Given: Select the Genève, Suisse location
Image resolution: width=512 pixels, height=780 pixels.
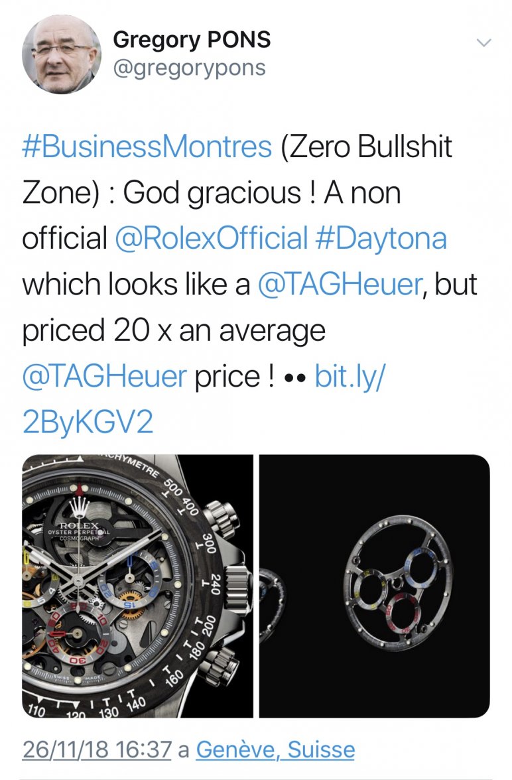Looking at the screenshot, I should point(275,750).
